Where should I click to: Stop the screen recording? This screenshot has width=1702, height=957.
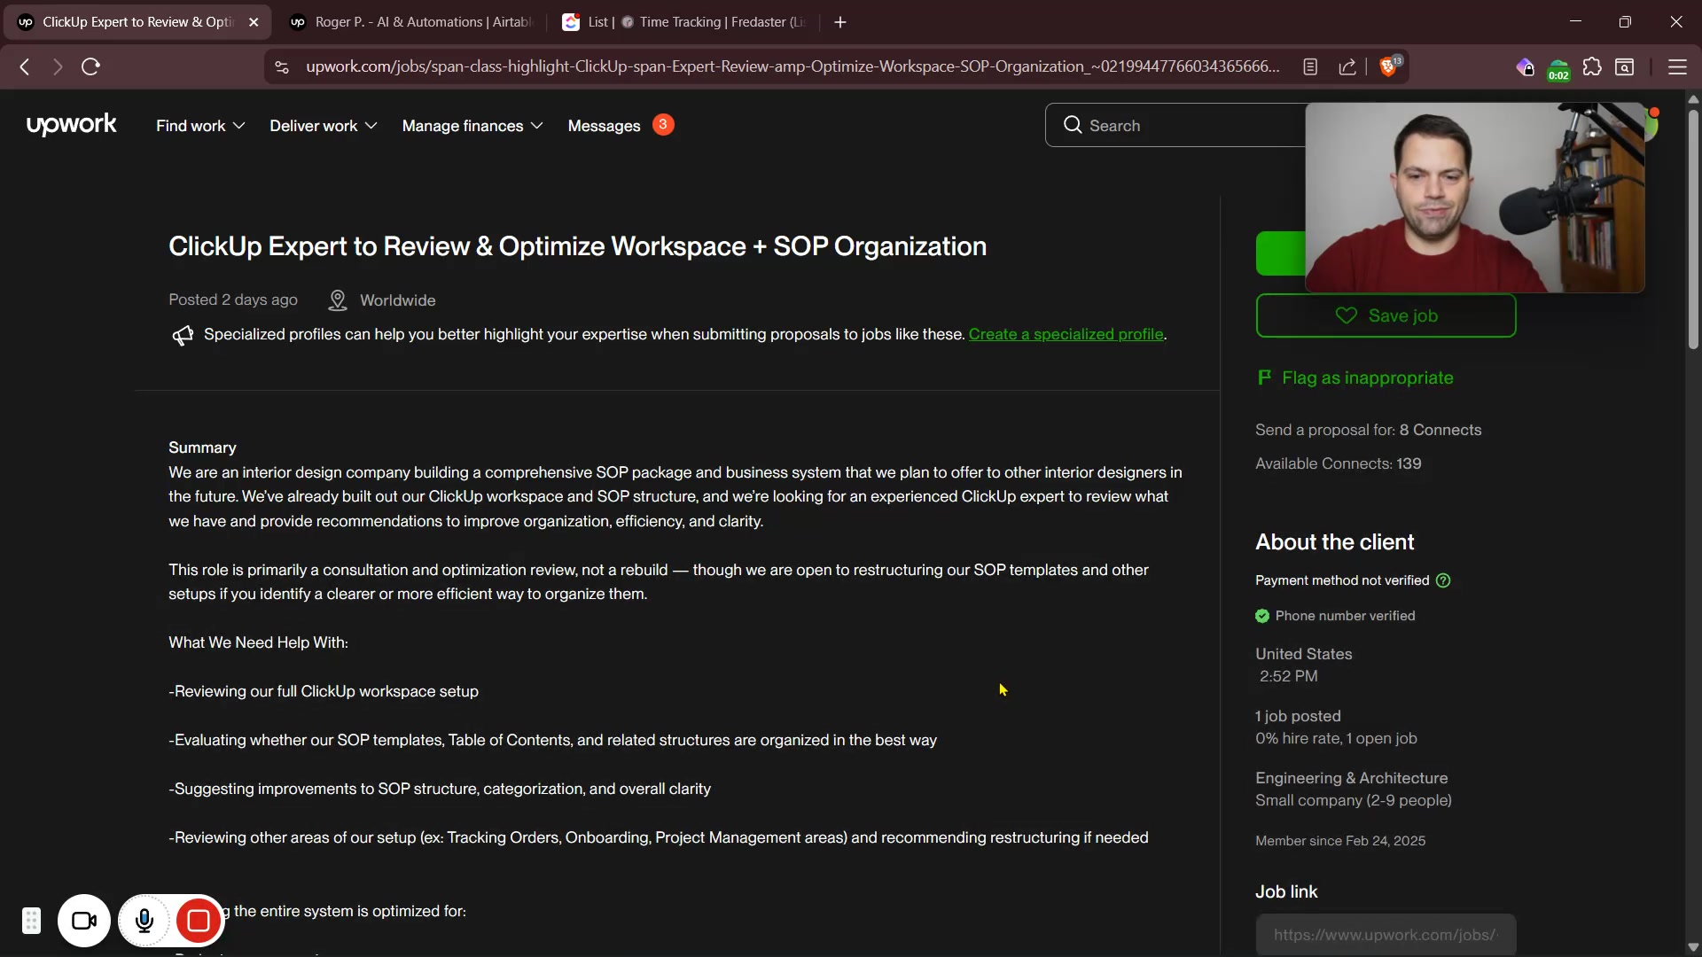pos(199,922)
